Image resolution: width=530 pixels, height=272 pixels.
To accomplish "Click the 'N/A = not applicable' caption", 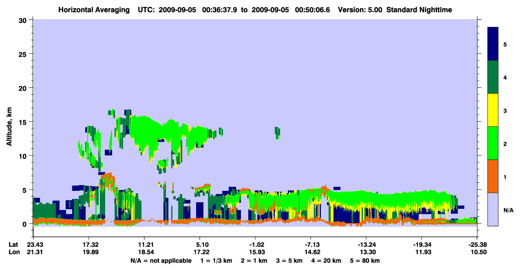I will [161, 261].
